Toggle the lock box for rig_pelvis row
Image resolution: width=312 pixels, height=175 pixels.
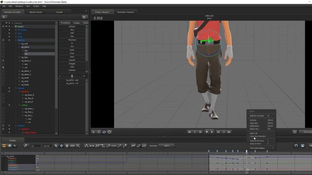pyautogui.click(x=3, y=47)
